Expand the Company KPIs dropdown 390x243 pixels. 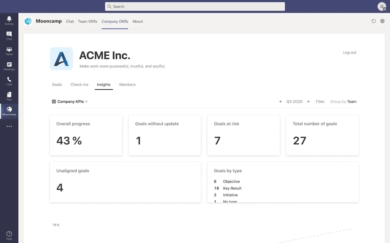pos(70,102)
